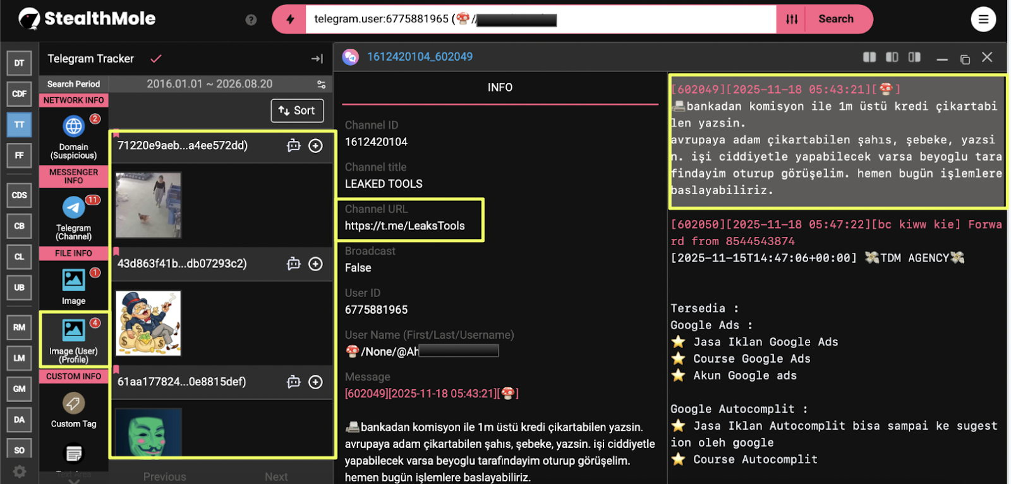Screen dimensions: 1011x484
Task: Click the lightning bolt quick search icon
Action: click(290, 20)
